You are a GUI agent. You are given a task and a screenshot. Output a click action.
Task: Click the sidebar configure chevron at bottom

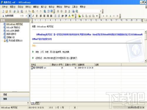click(x=28, y=103)
